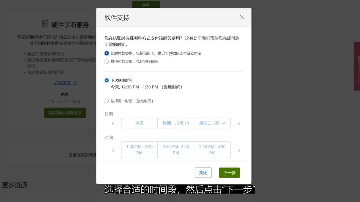360x202 pixels.
Task: Click the external link icon beside 了解详情
Action: point(75,82)
